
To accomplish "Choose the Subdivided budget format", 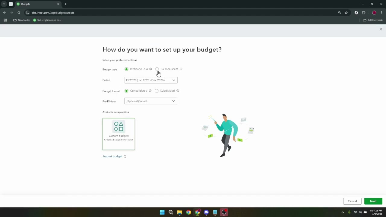I will (x=157, y=91).
